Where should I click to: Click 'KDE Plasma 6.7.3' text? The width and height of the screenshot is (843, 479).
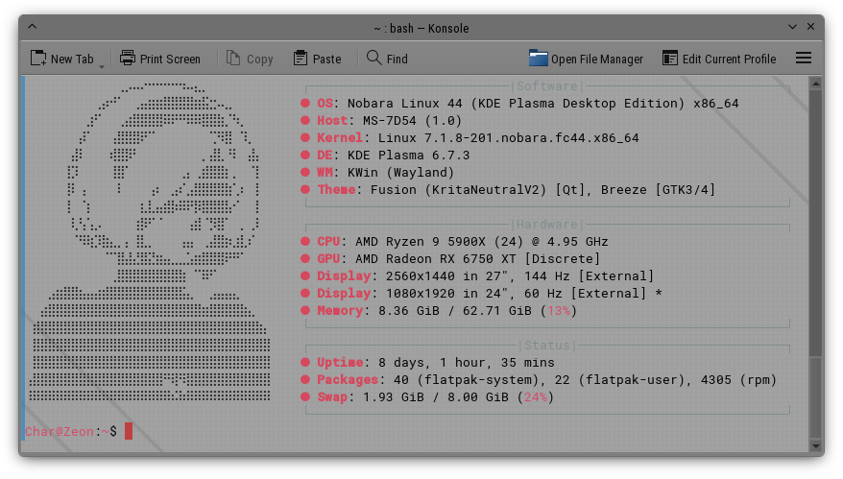(408, 155)
